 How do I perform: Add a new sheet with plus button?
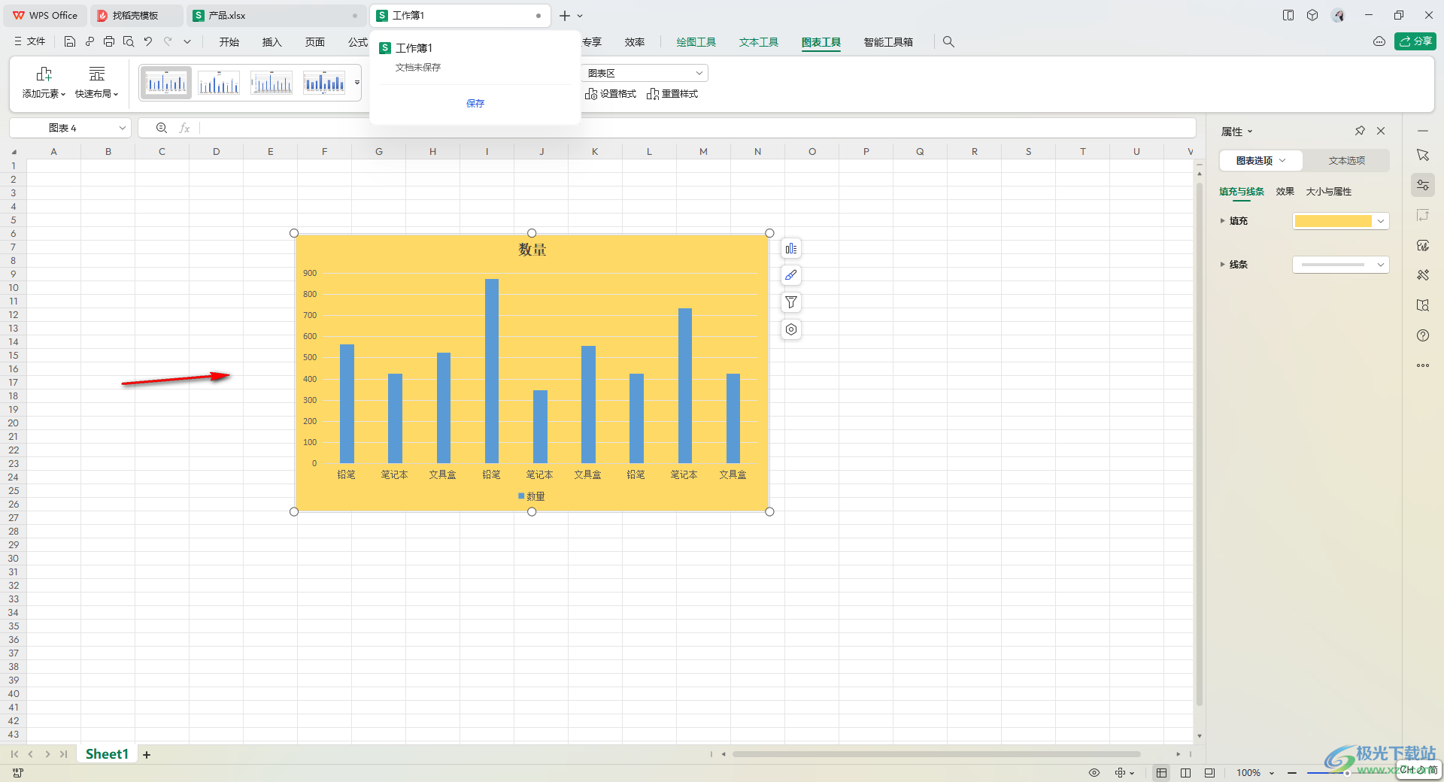coord(147,755)
